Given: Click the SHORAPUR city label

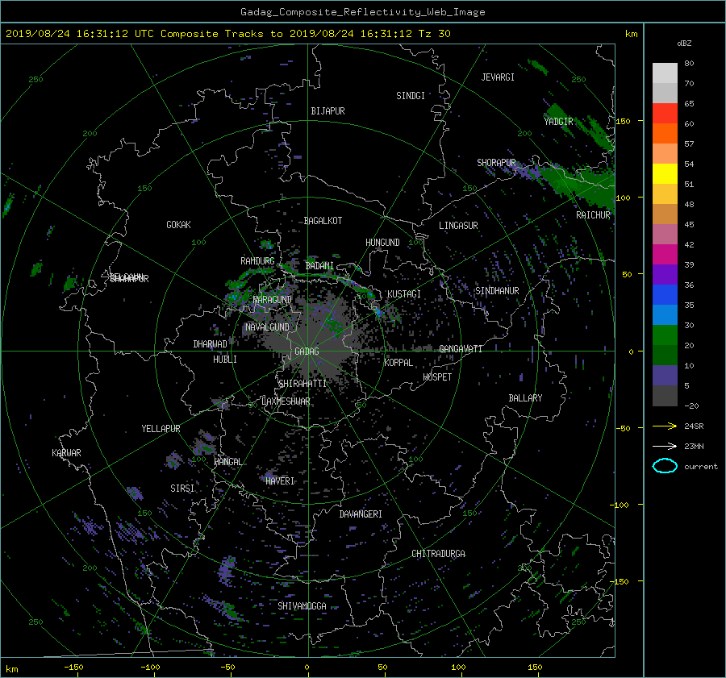Looking at the screenshot, I should [496, 163].
